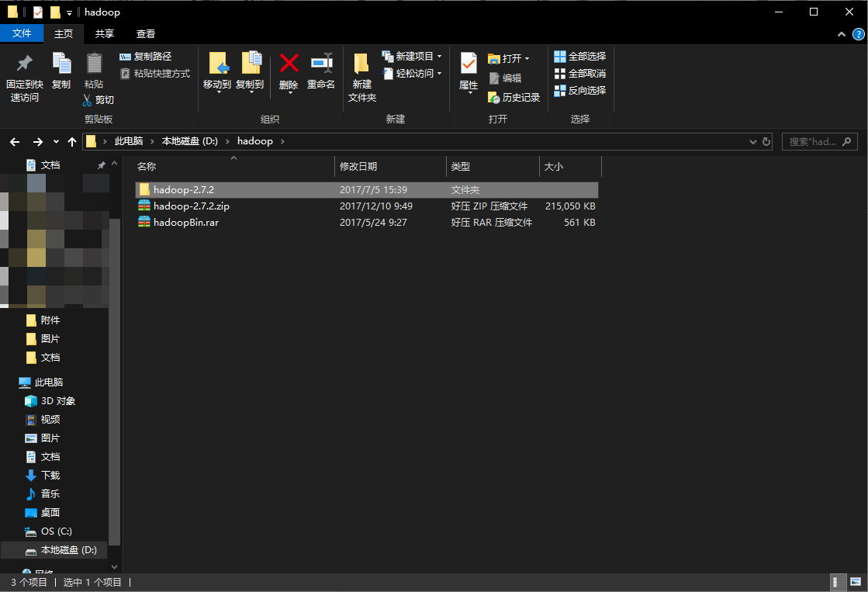
Task: Open Customize Quick Access Toolbar dropdown
Action: click(x=69, y=12)
